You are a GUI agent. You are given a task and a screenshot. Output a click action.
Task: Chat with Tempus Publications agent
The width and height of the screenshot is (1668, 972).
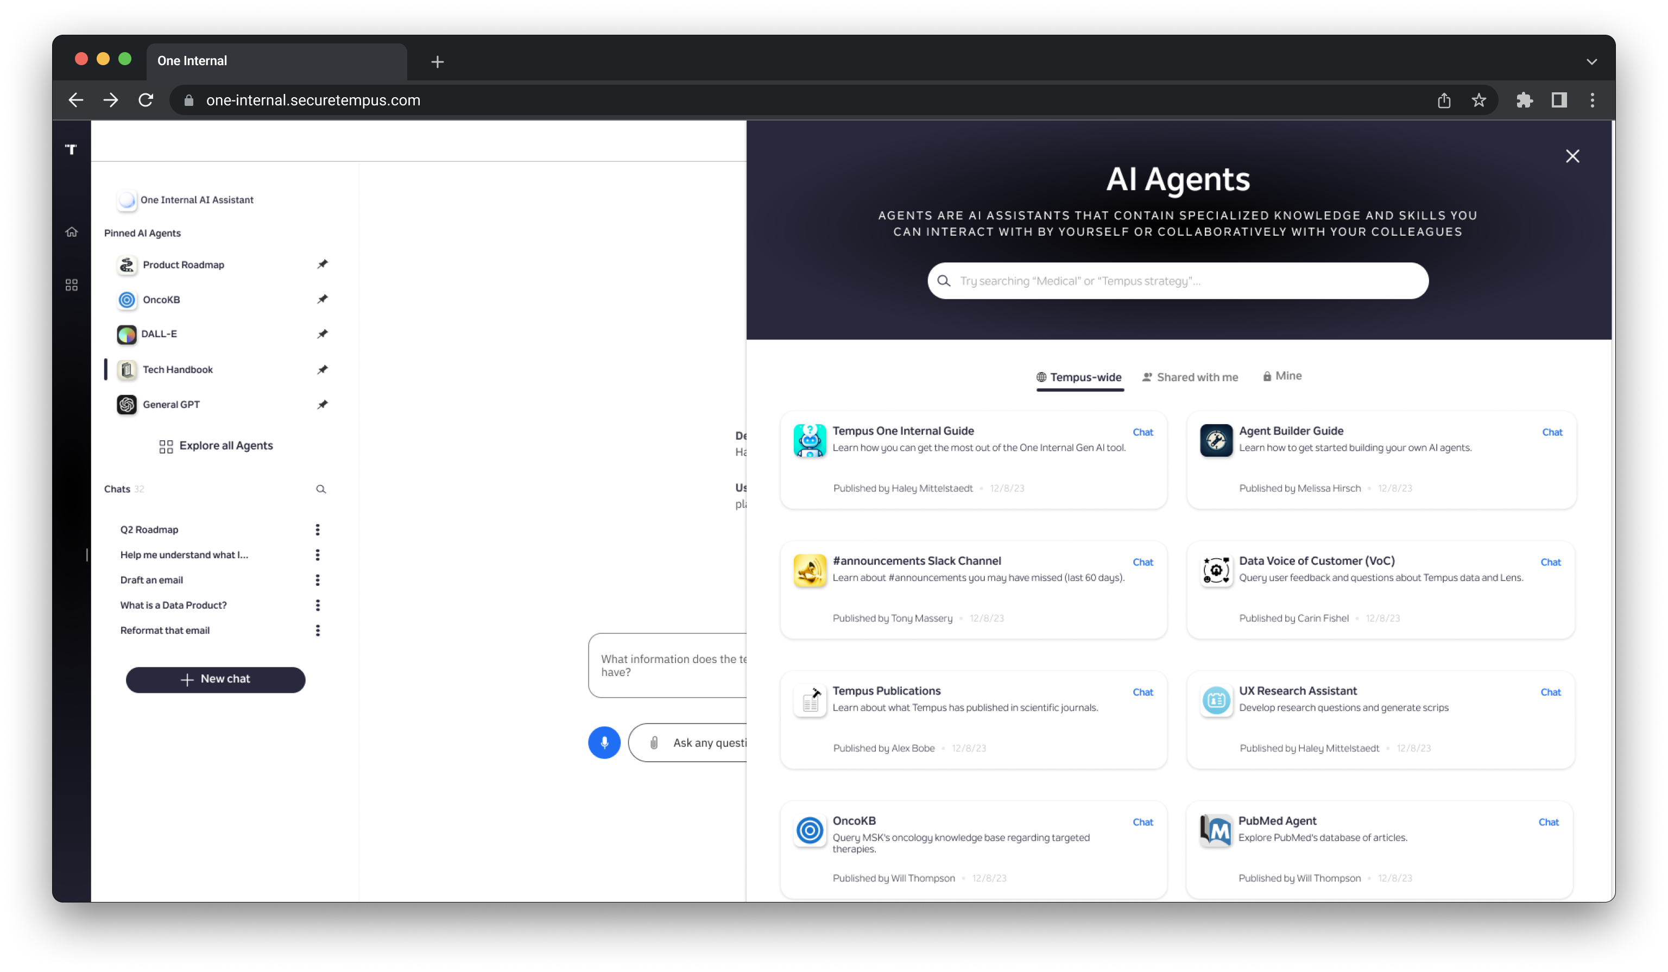1143,692
